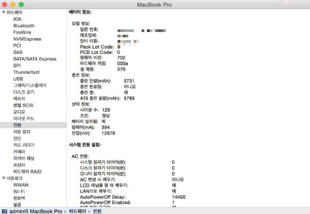Select the highlighted 전원 item

pos(33,125)
